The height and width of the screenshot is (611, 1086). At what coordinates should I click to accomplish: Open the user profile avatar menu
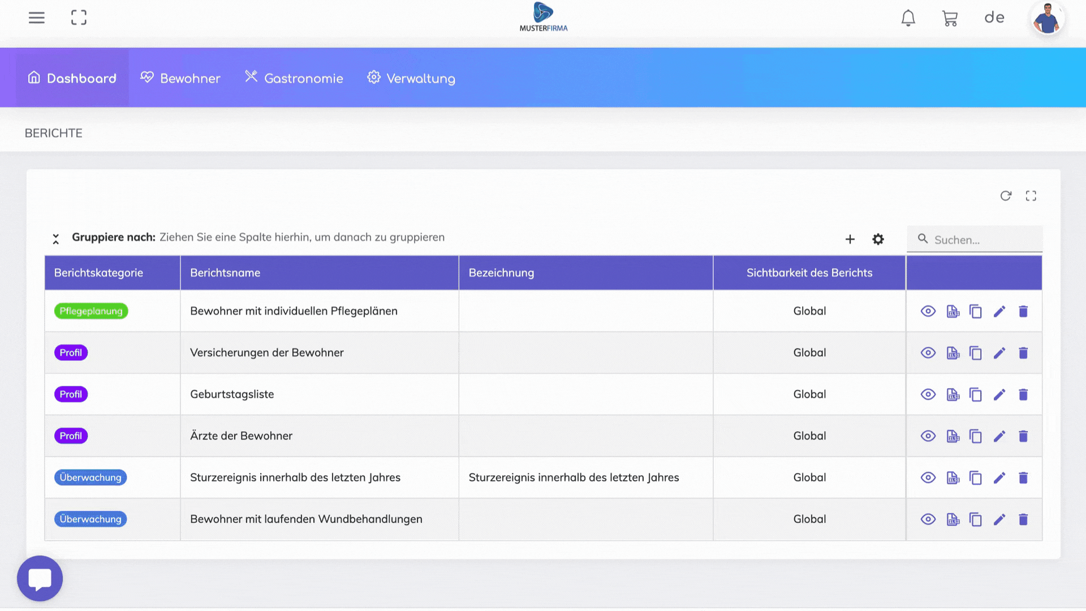(x=1046, y=19)
